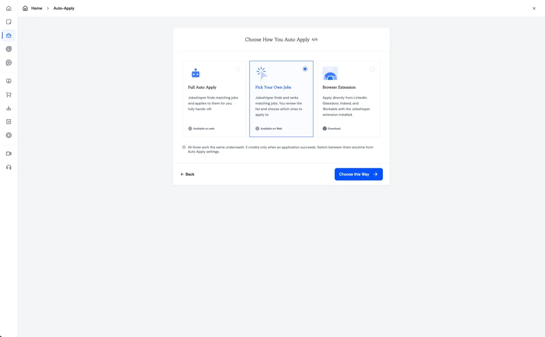This screenshot has height=337, width=545.
Task: Open the document list icon in sidebar
Action: click(9, 122)
